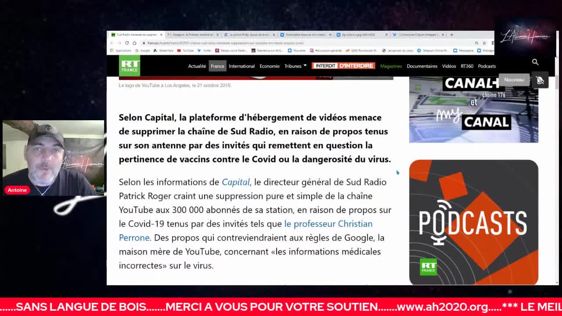Open the Vidéos section
The image size is (562, 316).
pos(449,66)
